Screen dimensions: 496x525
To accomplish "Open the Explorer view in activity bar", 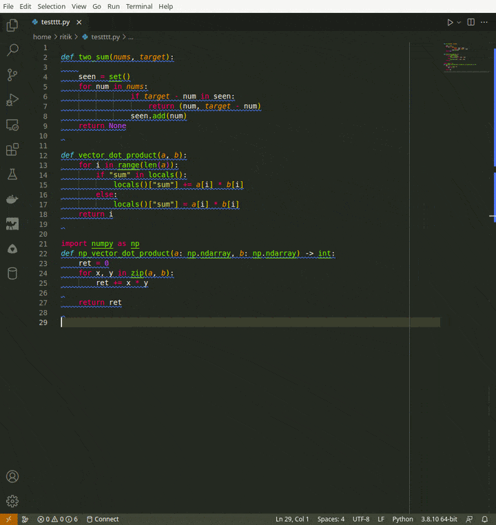I will pos(12,25).
